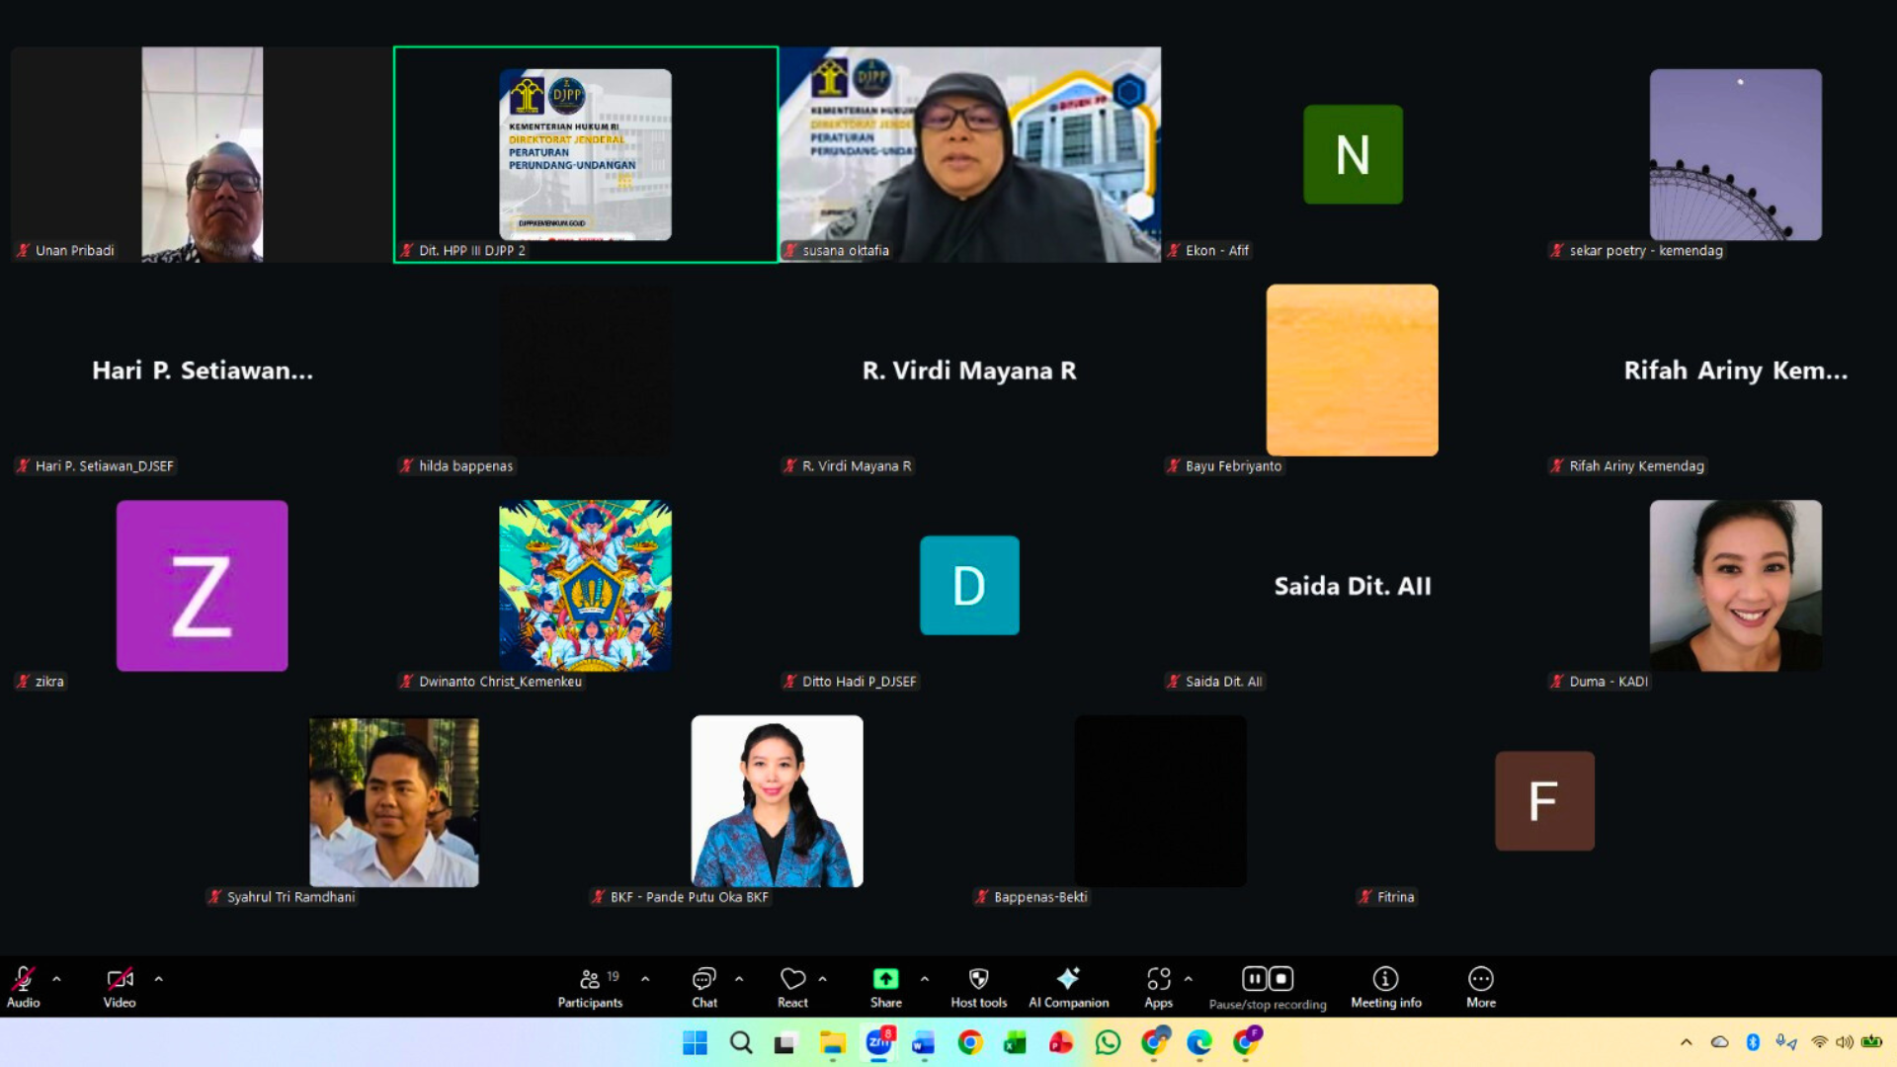This screenshot has width=1897, height=1067.
Task: Expand the Participants options chevron
Action: pos(645,978)
